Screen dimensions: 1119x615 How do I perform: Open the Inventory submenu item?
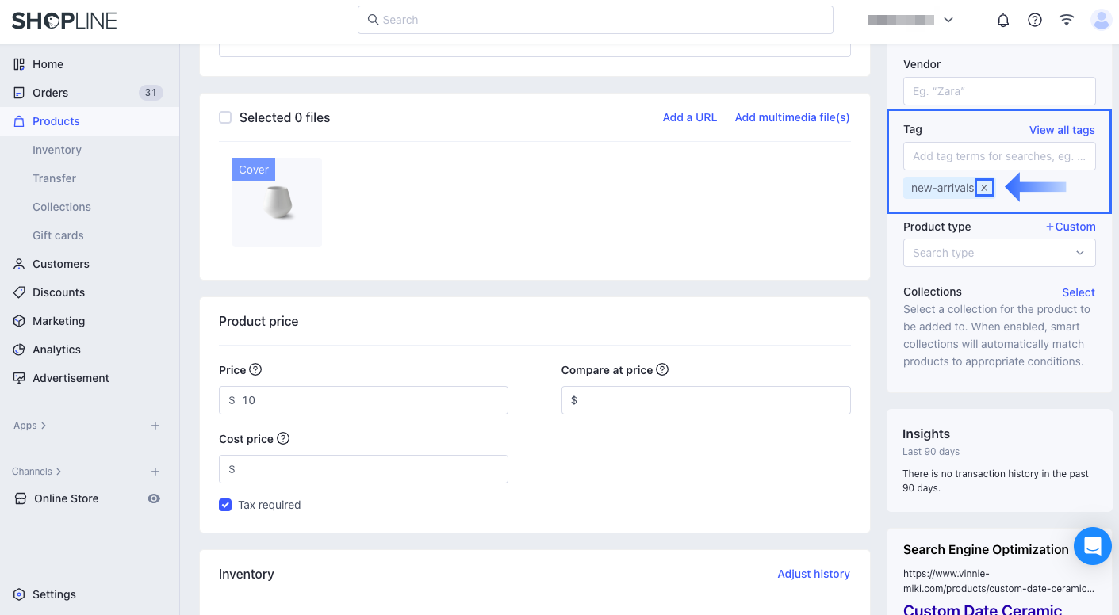tap(57, 150)
